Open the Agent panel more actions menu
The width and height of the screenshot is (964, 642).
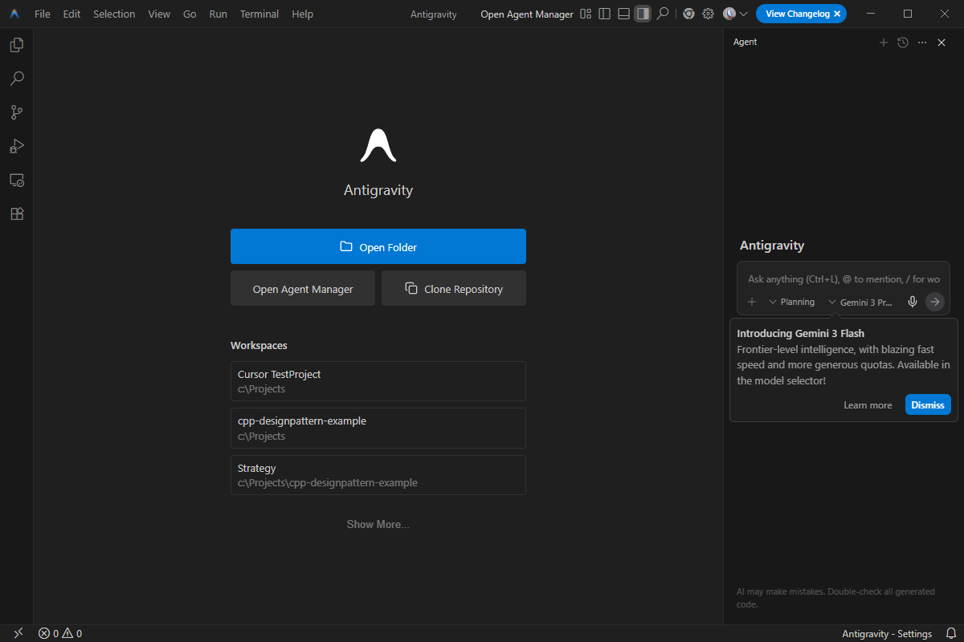point(922,43)
